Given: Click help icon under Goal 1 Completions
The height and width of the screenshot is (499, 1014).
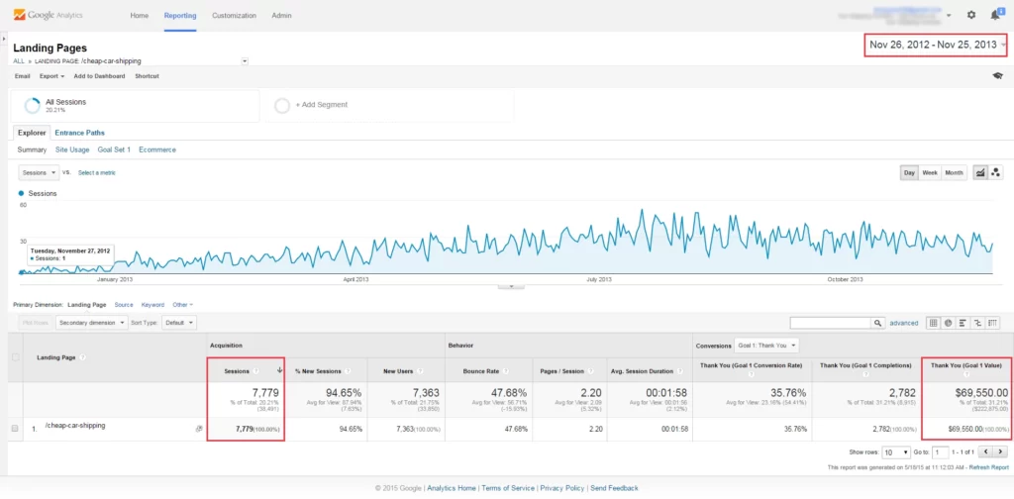Looking at the screenshot, I should (x=863, y=374).
